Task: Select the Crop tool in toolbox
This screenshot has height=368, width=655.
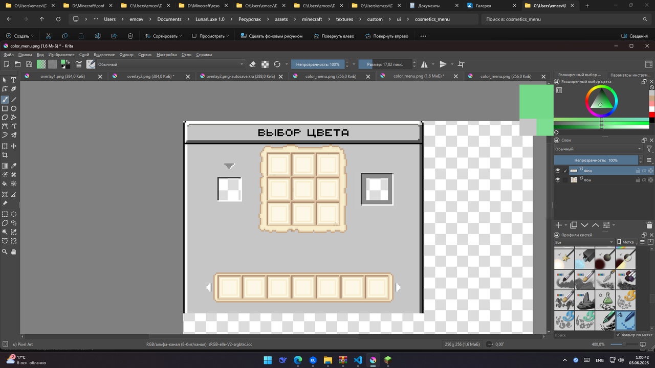Action: pos(5,155)
